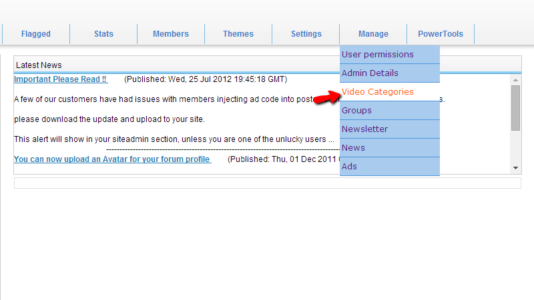Viewport: 534px width, 300px height.
Task: Click the 'Published: Thu, 01 Dec 2011' text
Action: [284, 159]
